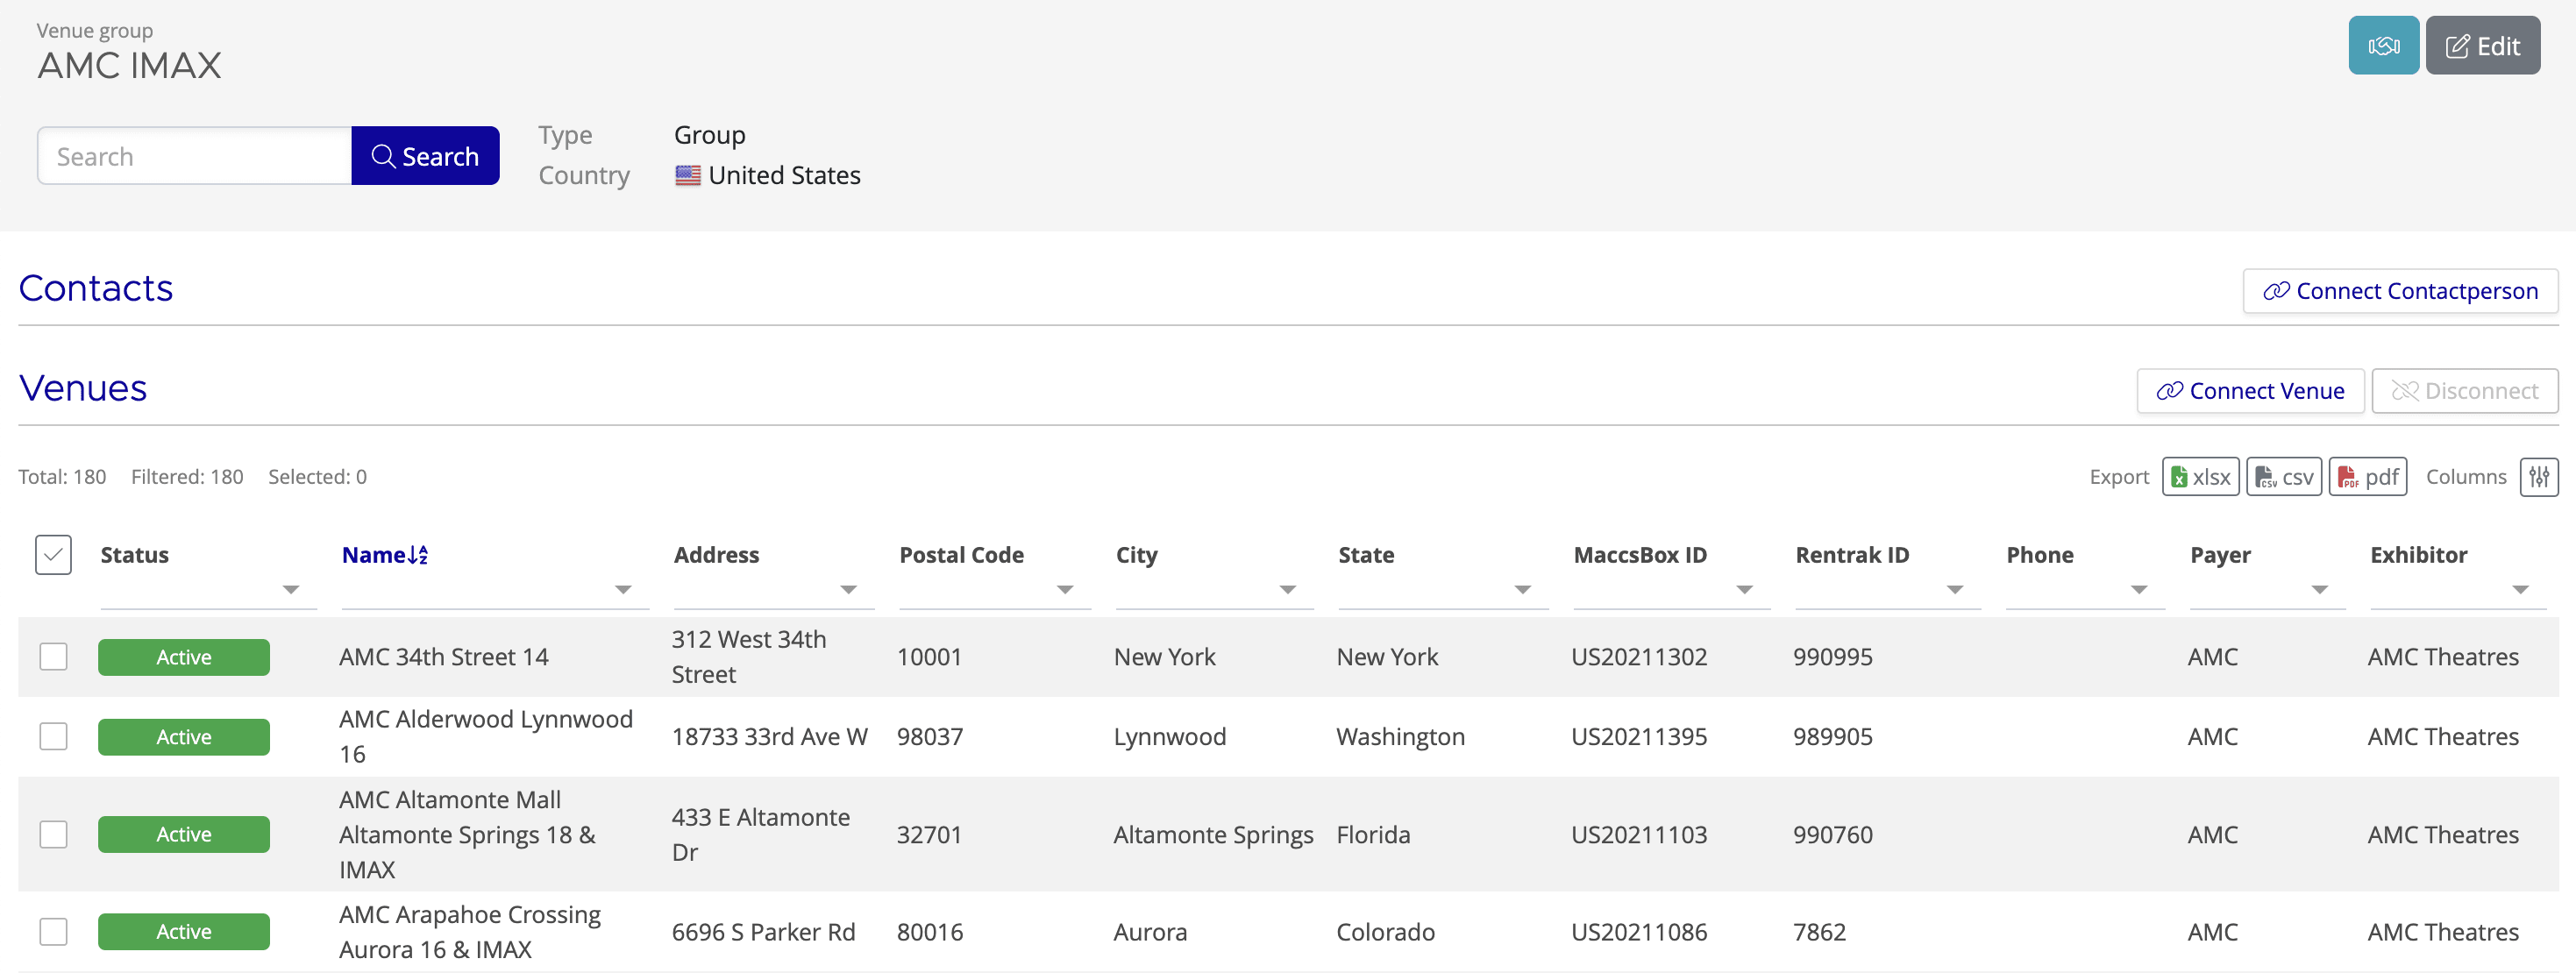The height and width of the screenshot is (973, 2576).
Task: Click the Connect Contactperson button
Action: pos(2400,291)
